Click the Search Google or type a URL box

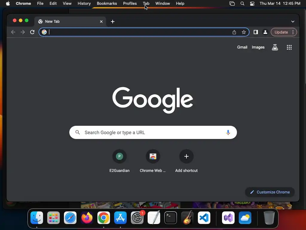pyautogui.click(x=153, y=132)
